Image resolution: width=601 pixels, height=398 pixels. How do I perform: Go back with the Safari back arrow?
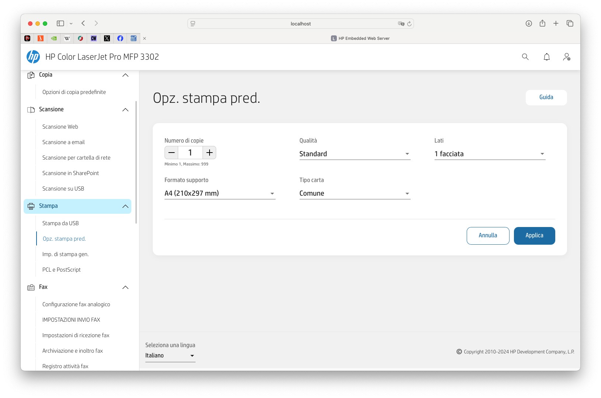click(83, 23)
